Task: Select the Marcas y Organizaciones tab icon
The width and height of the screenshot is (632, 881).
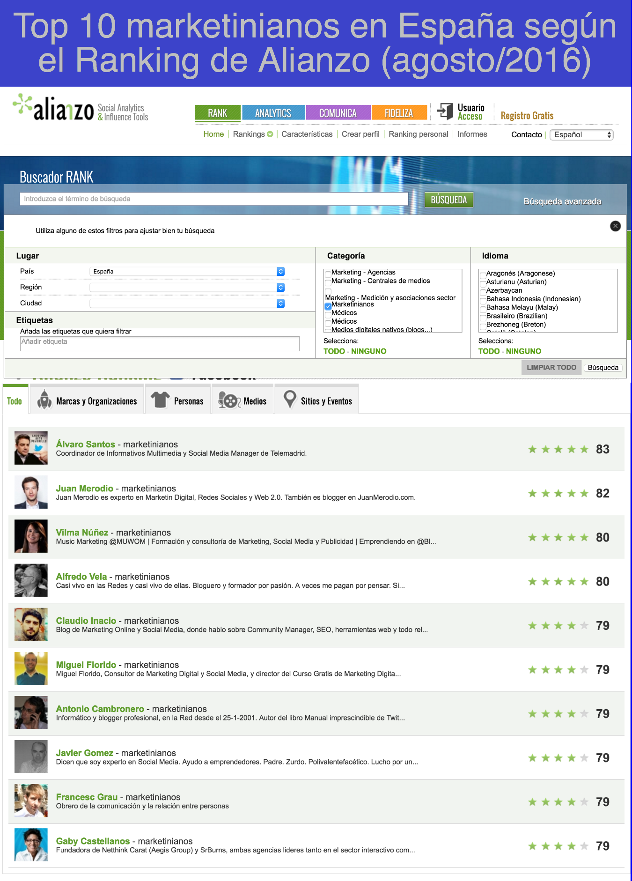Action: coord(44,400)
